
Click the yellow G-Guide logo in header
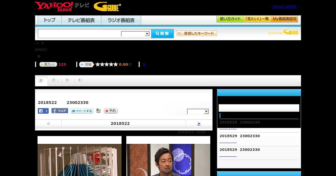pyautogui.click(x=107, y=7)
